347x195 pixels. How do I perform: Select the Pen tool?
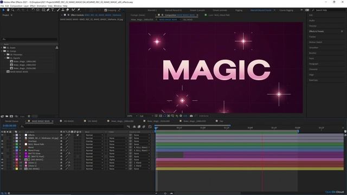click(48, 10)
